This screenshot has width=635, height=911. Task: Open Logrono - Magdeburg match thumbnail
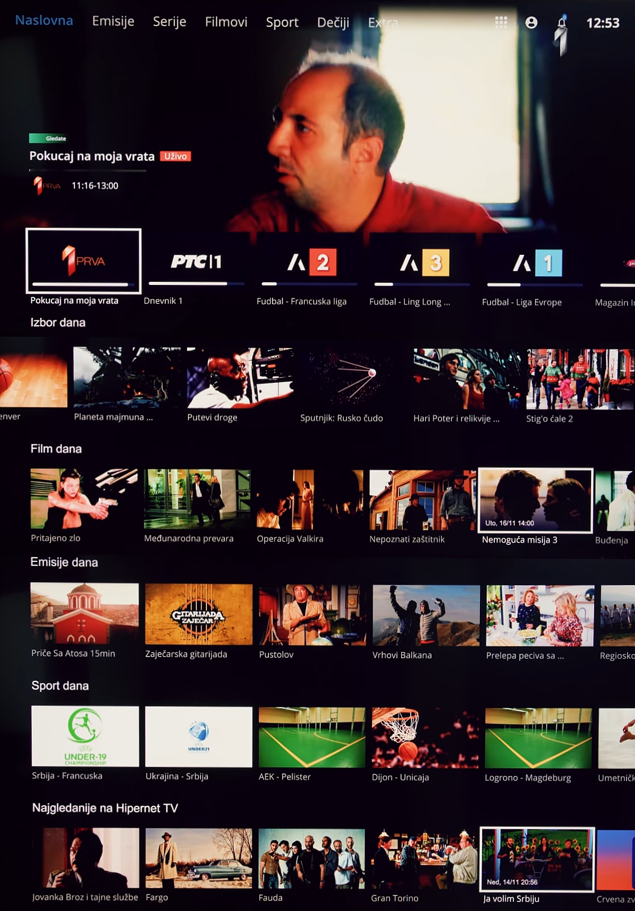tap(538, 738)
